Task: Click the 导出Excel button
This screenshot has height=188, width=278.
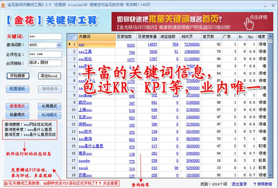Action: [x=49, y=76]
